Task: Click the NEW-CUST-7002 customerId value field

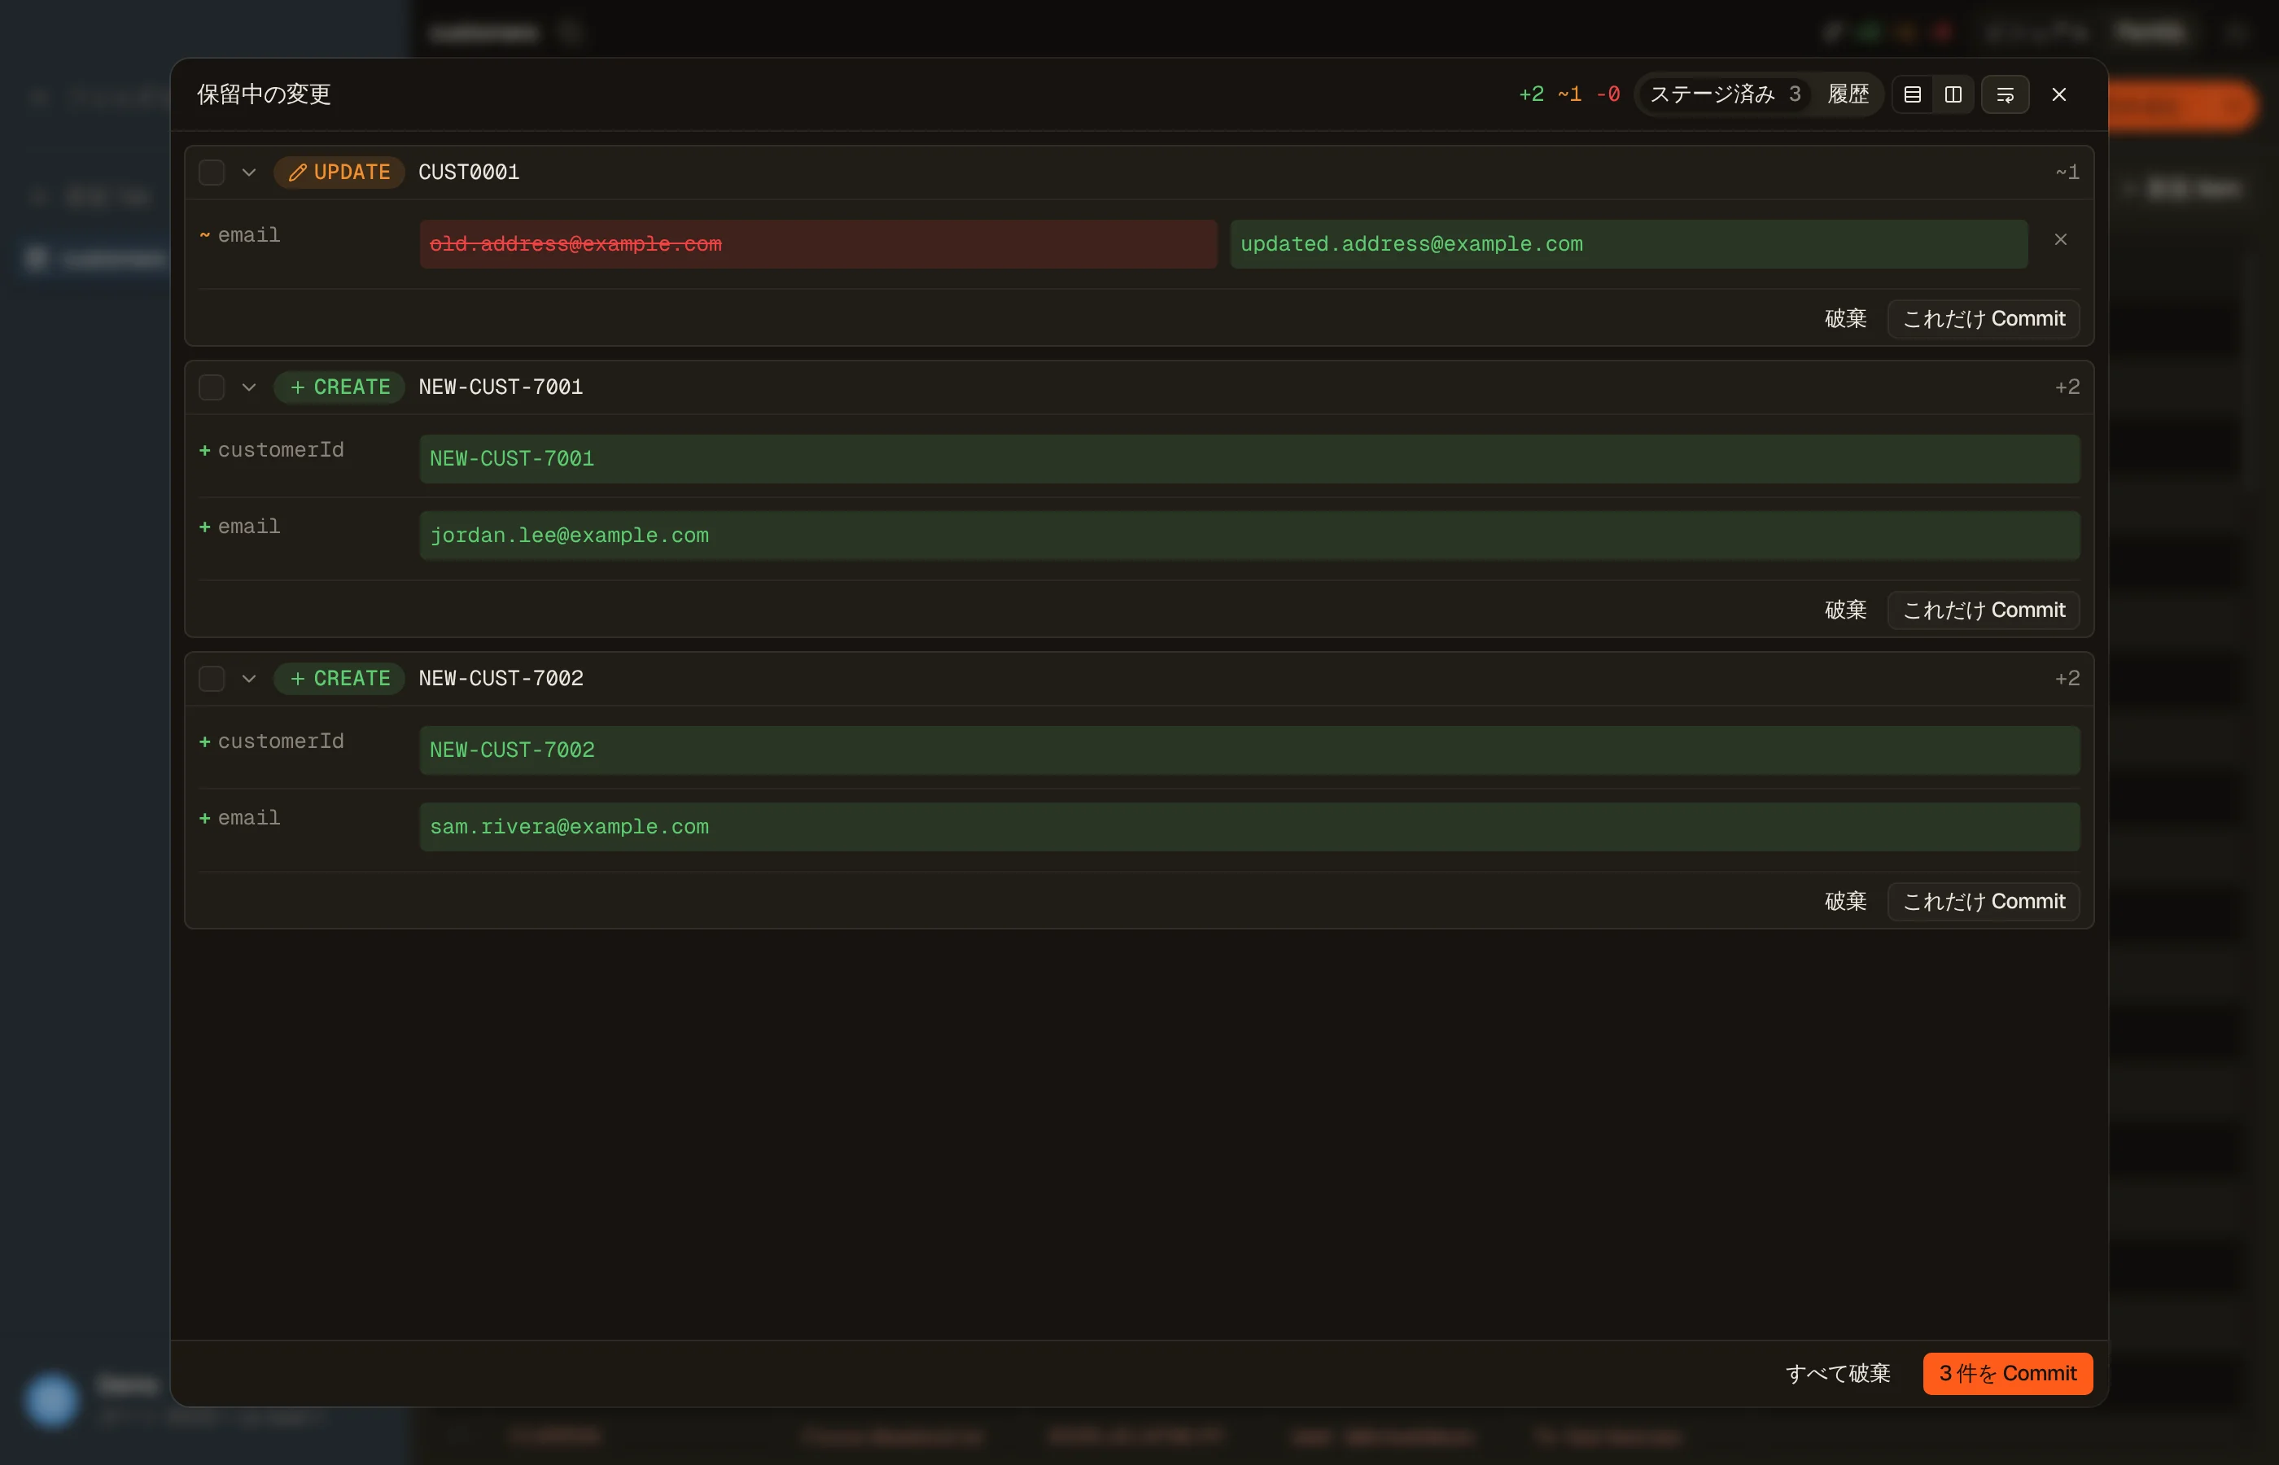Action: coord(1249,750)
